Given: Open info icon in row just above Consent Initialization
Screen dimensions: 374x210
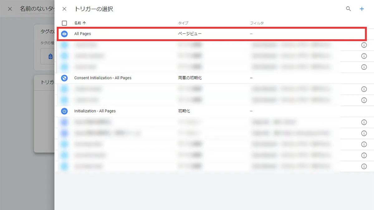Looking at the screenshot, I should pyautogui.click(x=363, y=67).
